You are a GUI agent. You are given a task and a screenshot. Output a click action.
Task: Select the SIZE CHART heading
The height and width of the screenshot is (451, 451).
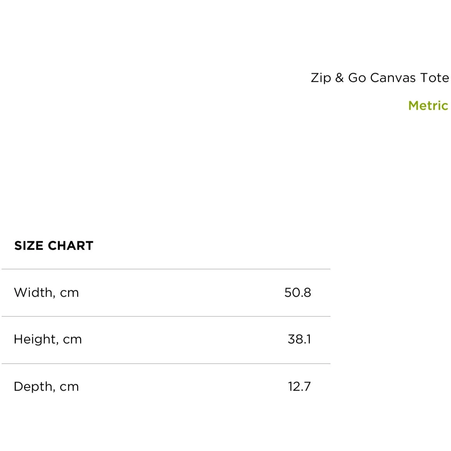coord(54,246)
